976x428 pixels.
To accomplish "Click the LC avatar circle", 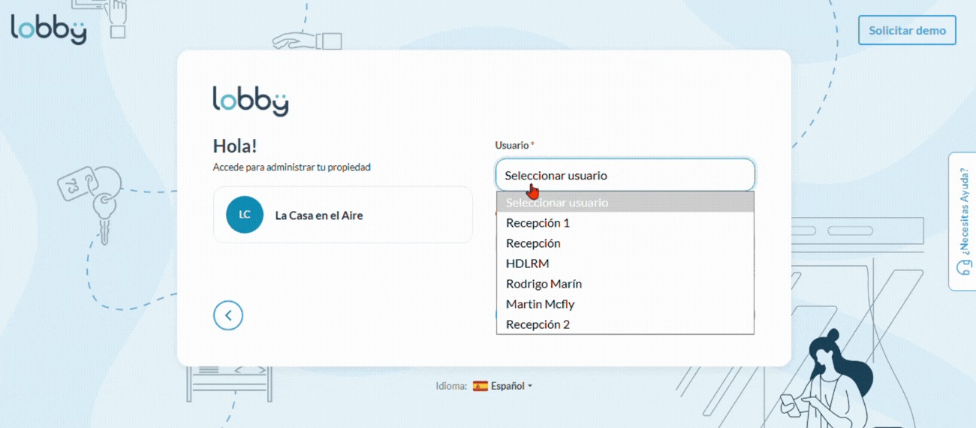I will click(245, 215).
